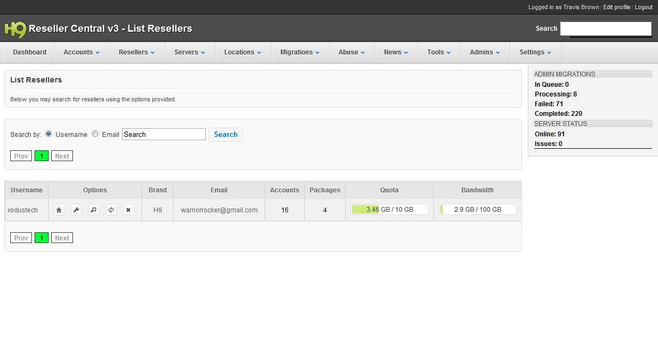658x353 pixels.
Task: Click the H9 logo in header
Action: pyautogui.click(x=15, y=29)
